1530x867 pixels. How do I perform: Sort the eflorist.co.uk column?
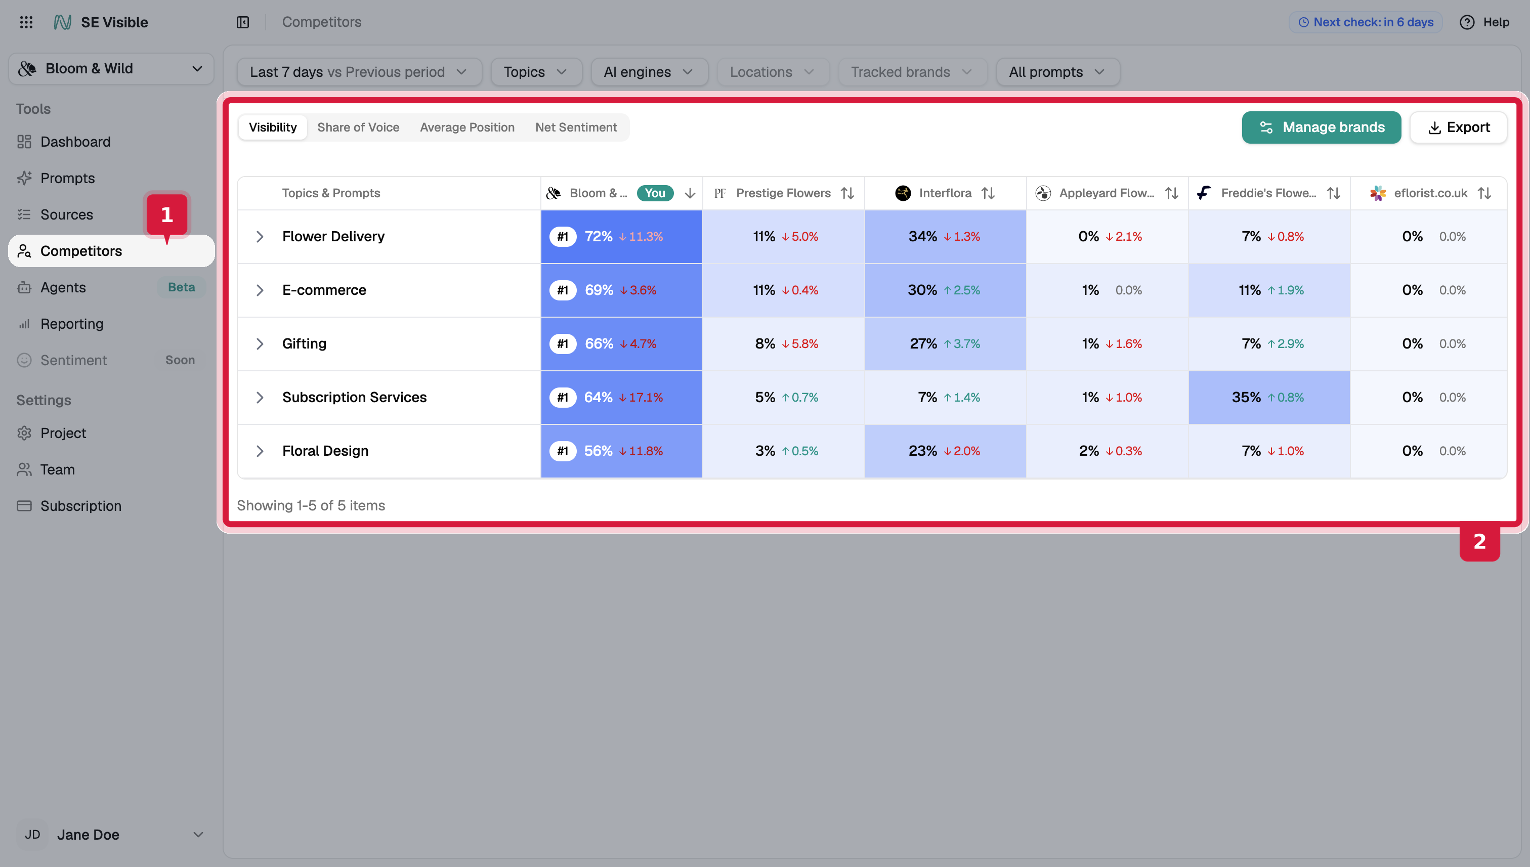(x=1485, y=193)
